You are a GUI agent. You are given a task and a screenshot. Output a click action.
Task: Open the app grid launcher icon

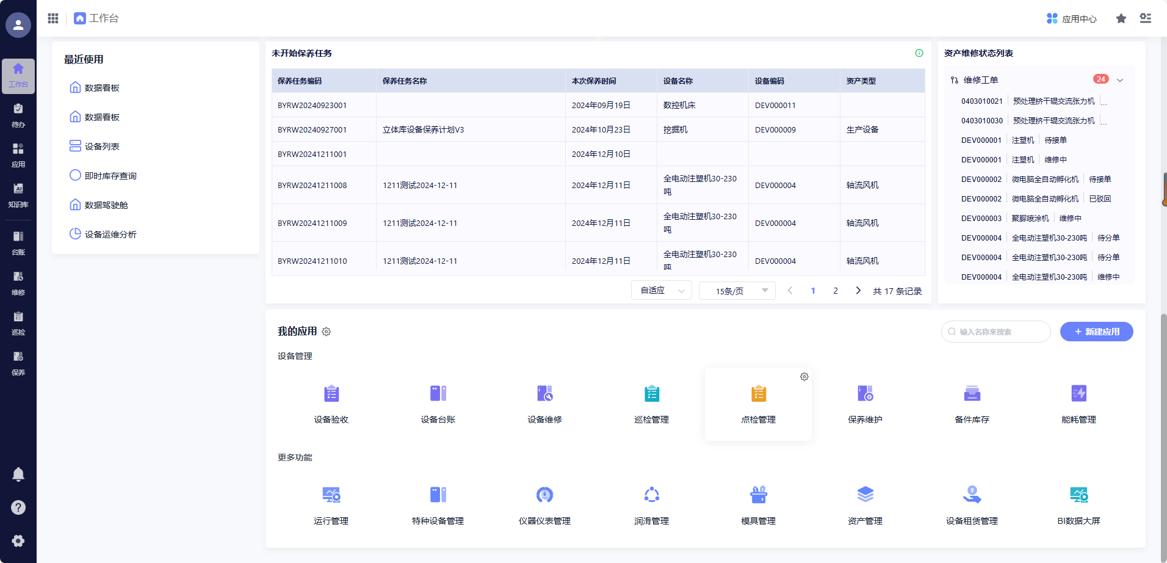tap(53, 18)
